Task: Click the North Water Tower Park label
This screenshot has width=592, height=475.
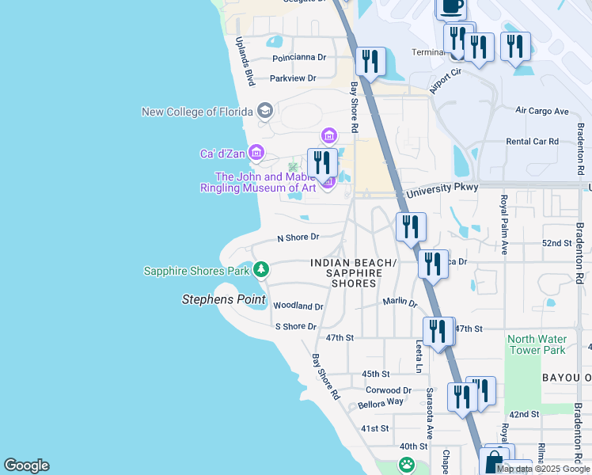Action: 536,344
